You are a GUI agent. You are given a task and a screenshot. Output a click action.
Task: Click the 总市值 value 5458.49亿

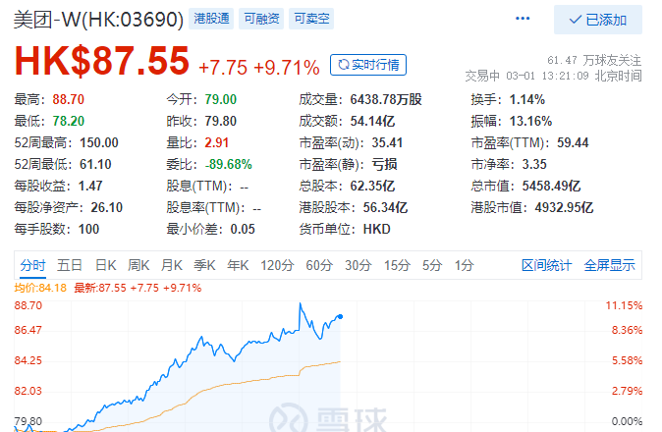(x=551, y=186)
